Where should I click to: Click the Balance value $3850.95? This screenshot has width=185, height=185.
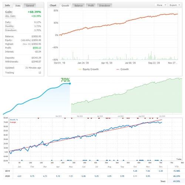36,36
